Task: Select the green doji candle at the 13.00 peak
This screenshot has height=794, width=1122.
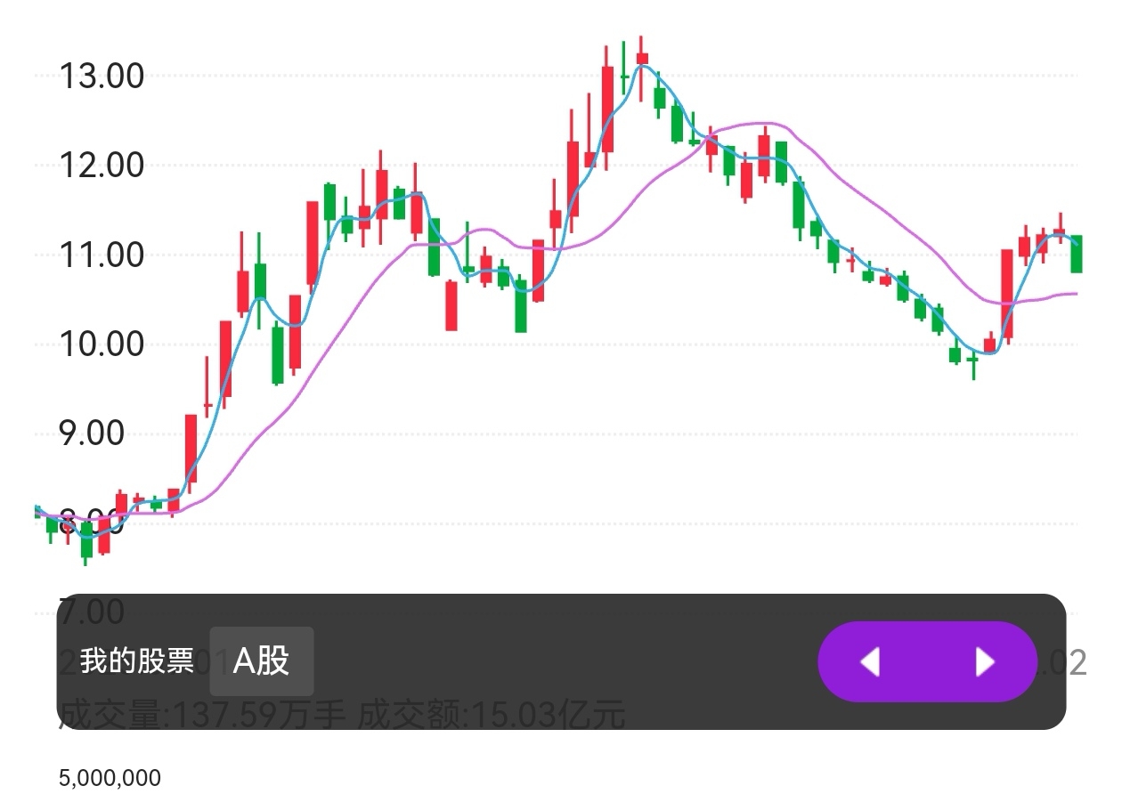Action: tap(625, 77)
